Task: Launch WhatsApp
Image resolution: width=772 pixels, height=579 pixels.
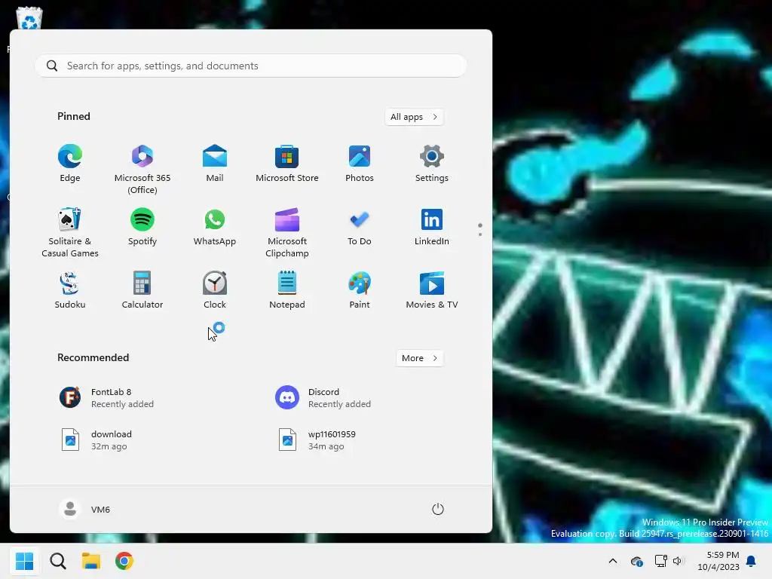Action: 215,228
